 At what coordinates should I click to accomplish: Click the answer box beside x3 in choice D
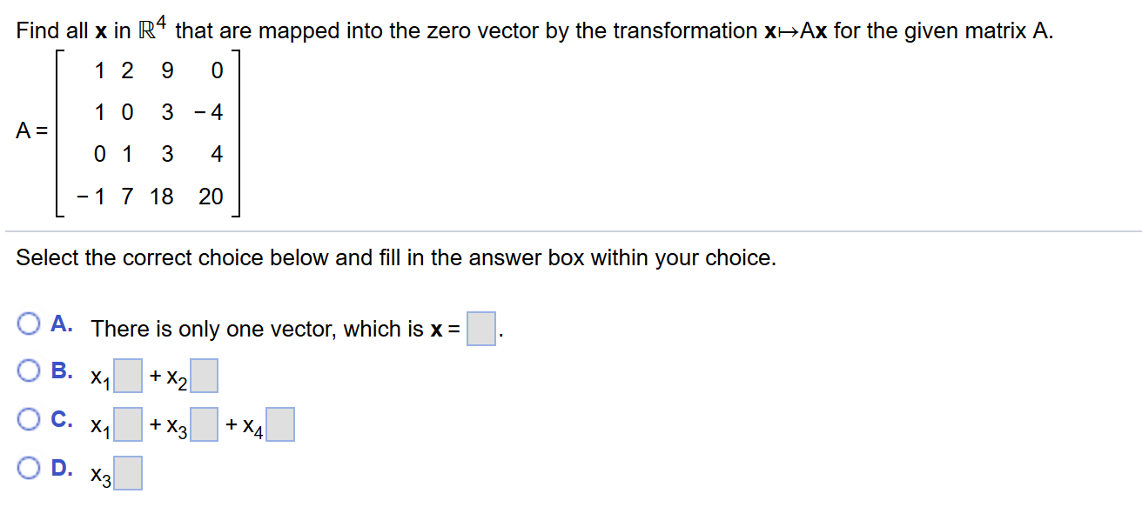point(128,471)
